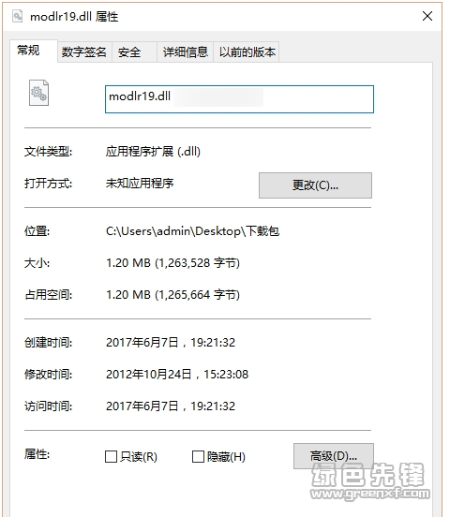
Task: Click the 更改(C)... button
Action: (x=315, y=185)
